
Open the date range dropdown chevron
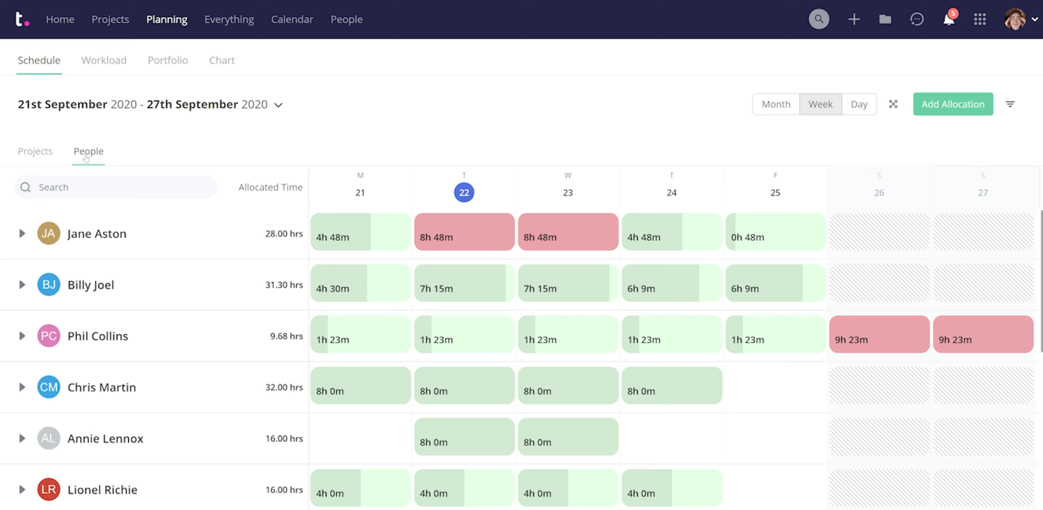(x=278, y=105)
